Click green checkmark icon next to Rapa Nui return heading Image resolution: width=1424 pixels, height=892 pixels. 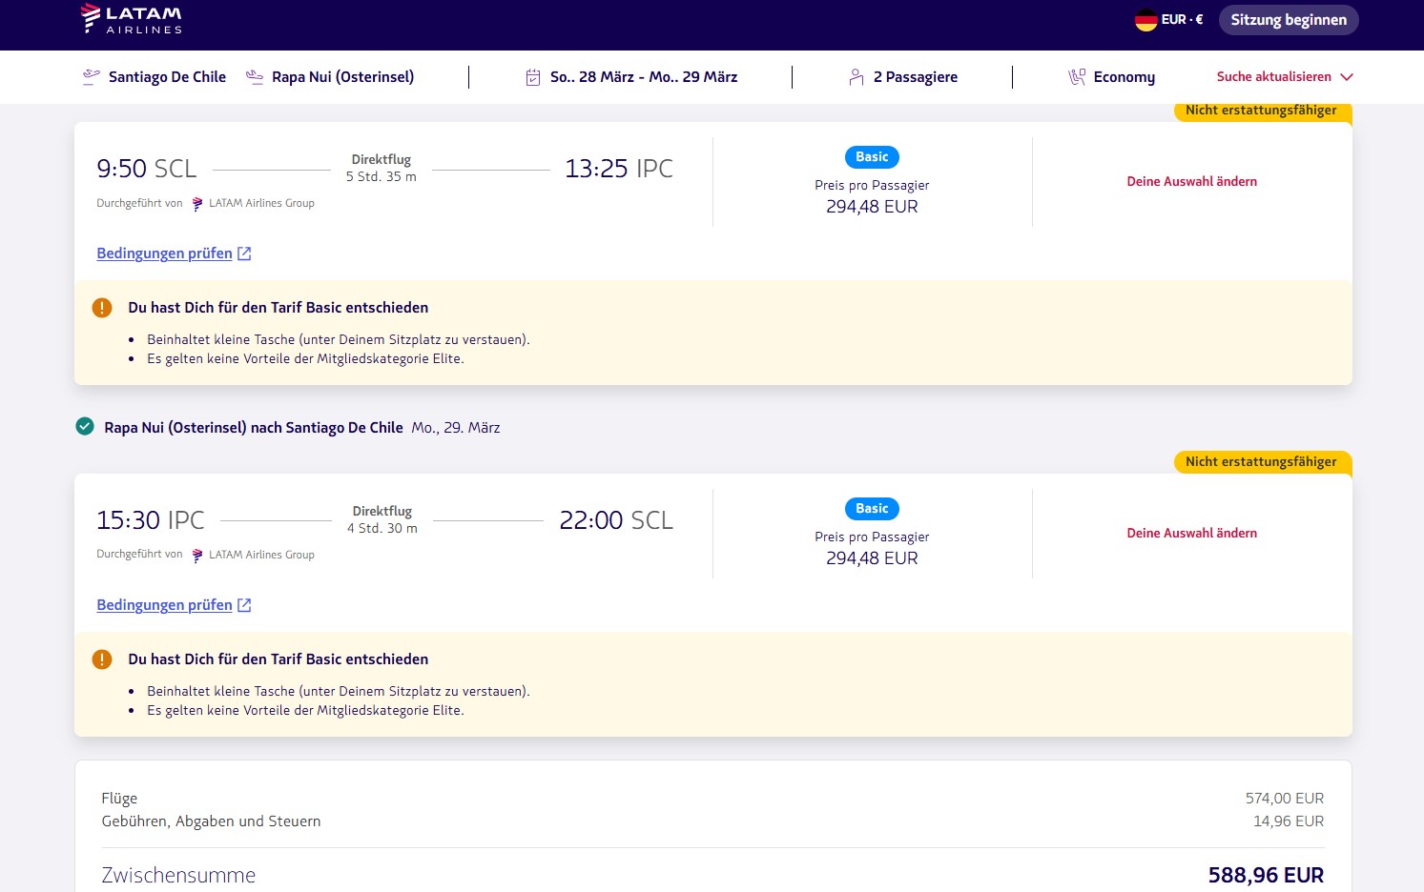pyautogui.click(x=85, y=427)
